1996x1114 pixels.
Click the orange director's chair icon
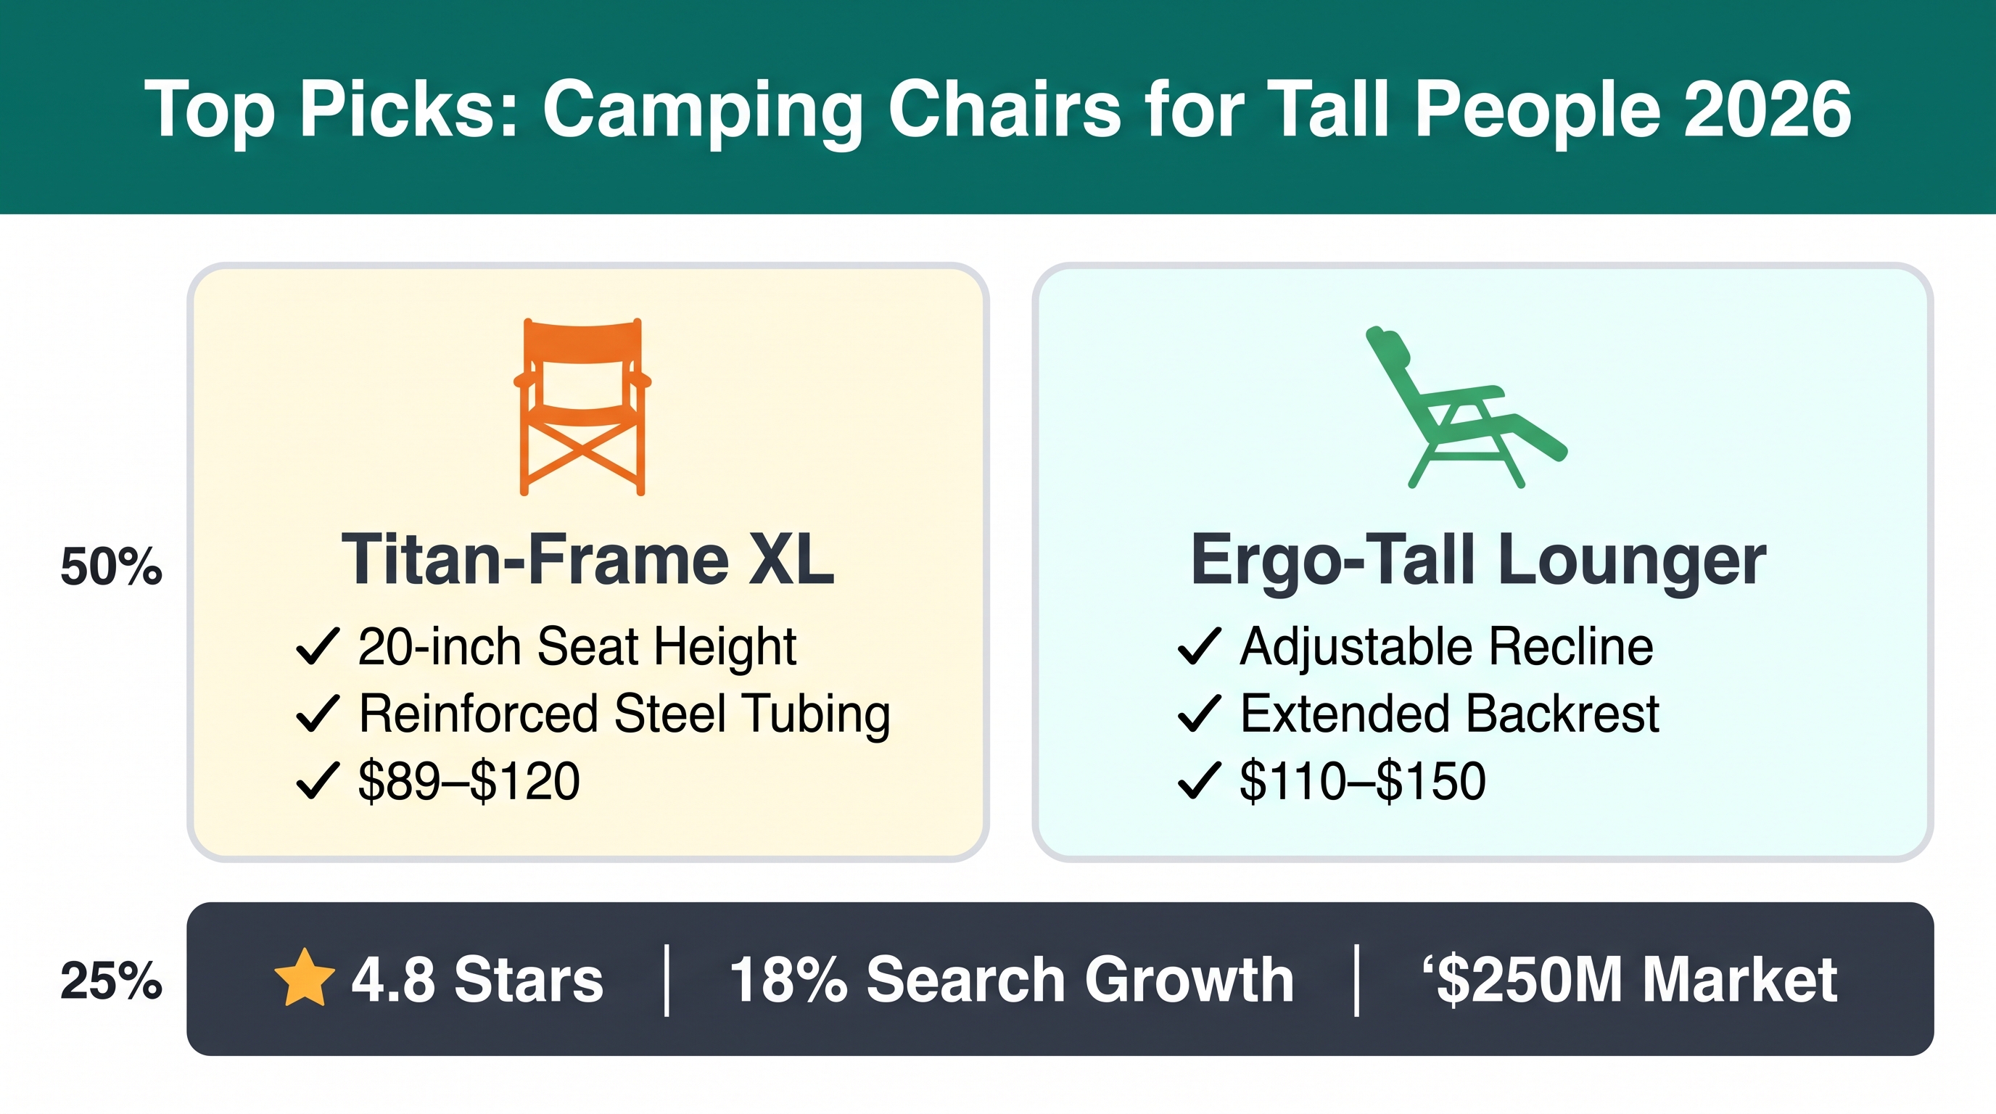[582, 407]
